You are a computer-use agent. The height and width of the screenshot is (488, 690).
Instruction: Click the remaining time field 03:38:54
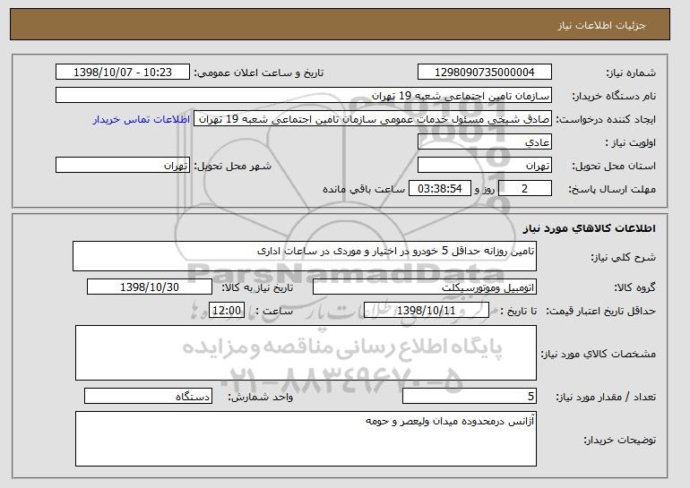pyautogui.click(x=440, y=189)
